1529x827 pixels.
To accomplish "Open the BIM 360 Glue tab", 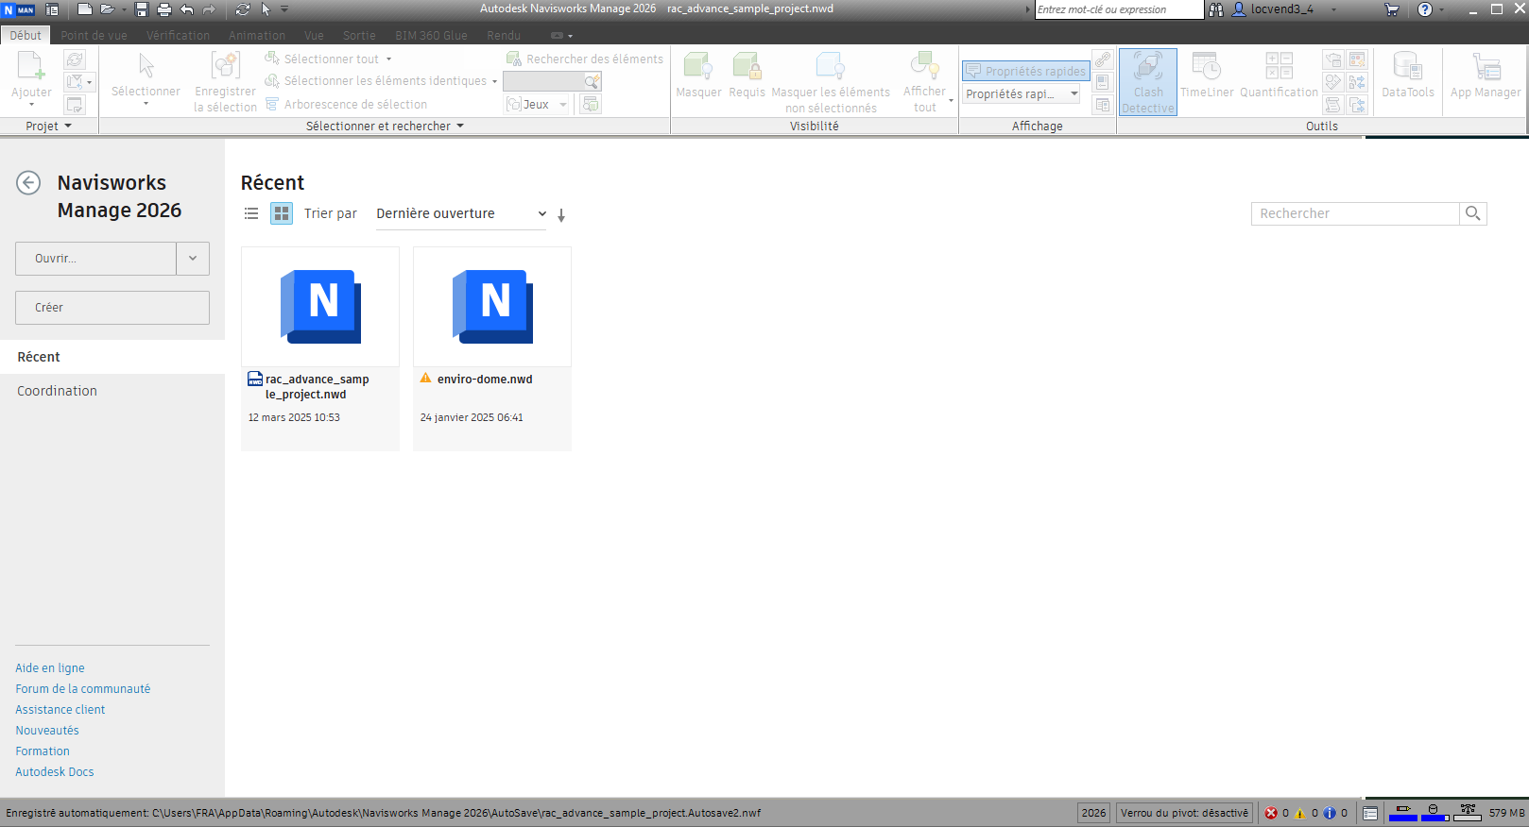I will pyautogui.click(x=431, y=35).
